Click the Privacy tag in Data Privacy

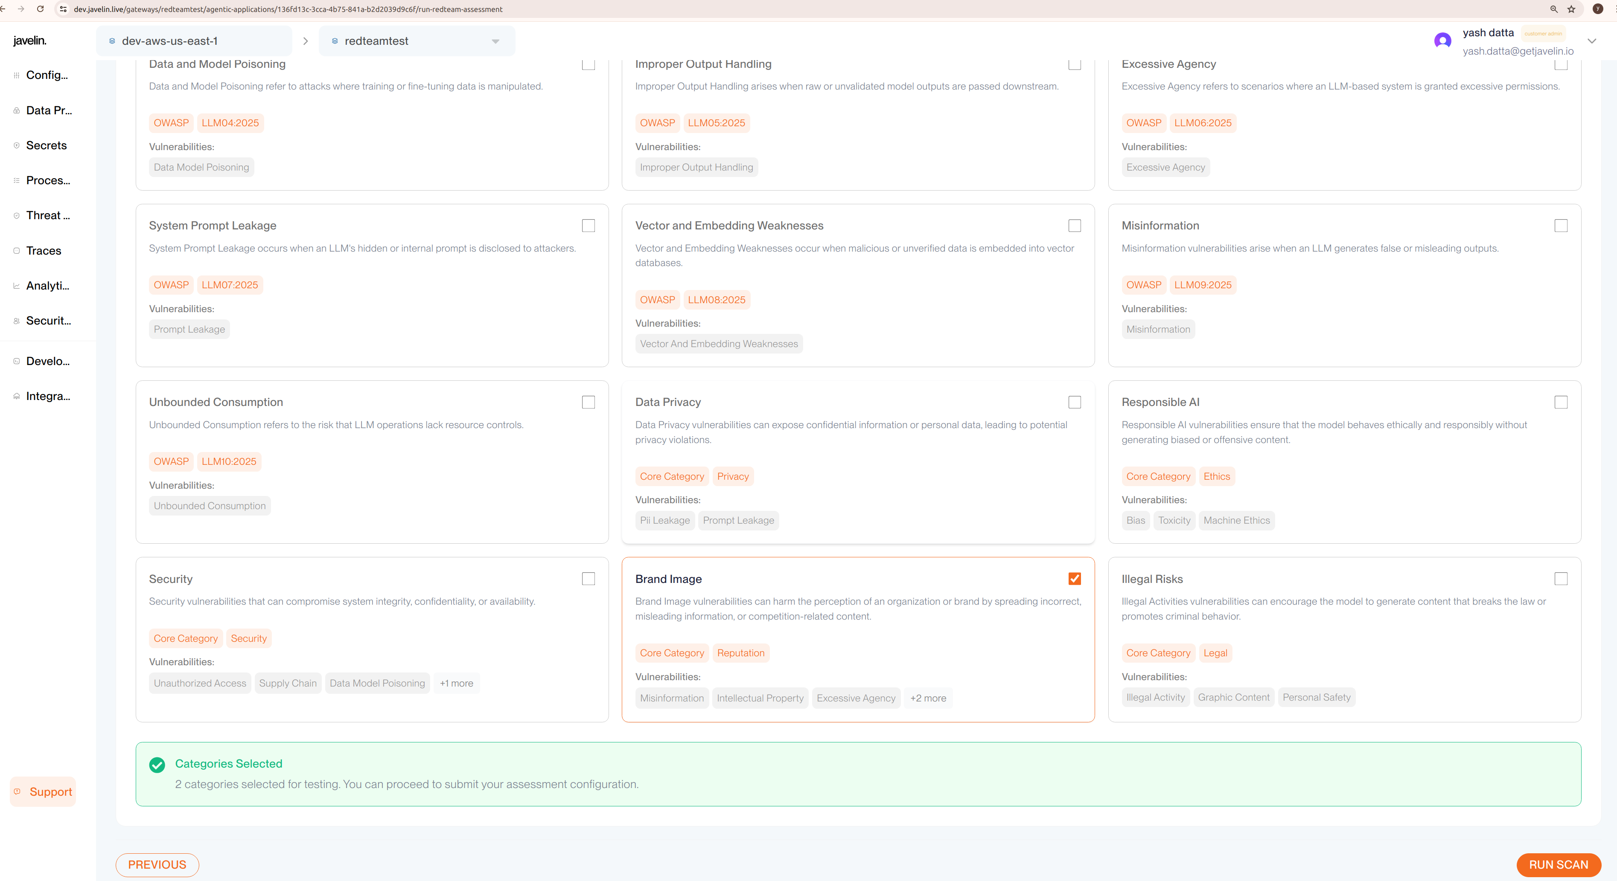click(x=733, y=477)
